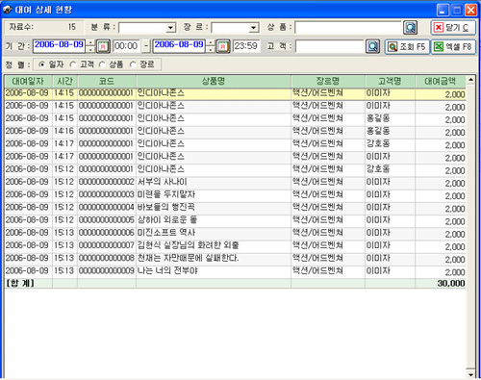The width and height of the screenshot is (481, 380).
Task: Click the start date field 2006-08-09
Action: (x=60, y=46)
